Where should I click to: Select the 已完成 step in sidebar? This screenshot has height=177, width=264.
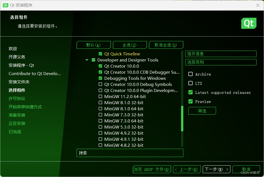point(15,132)
